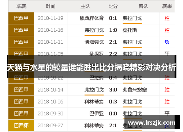The height and width of the screenshot is (132, 183).
Task: Select 巴西甲 league cell in the 2018-11-11 row
Action: point(21,42)
